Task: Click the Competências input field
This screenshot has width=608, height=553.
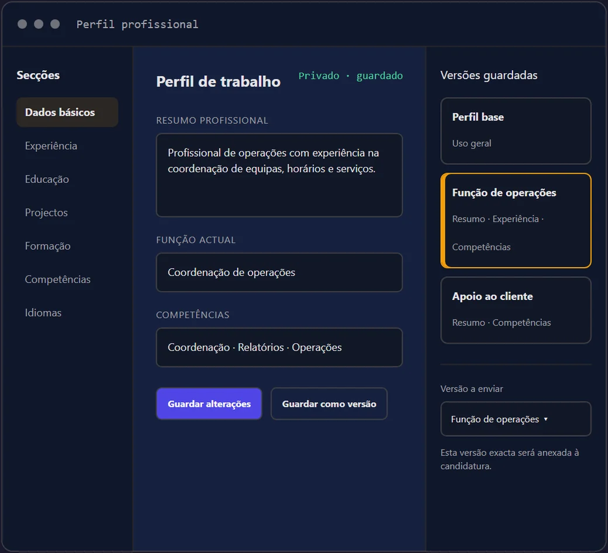Action: (x=279, y=347)
